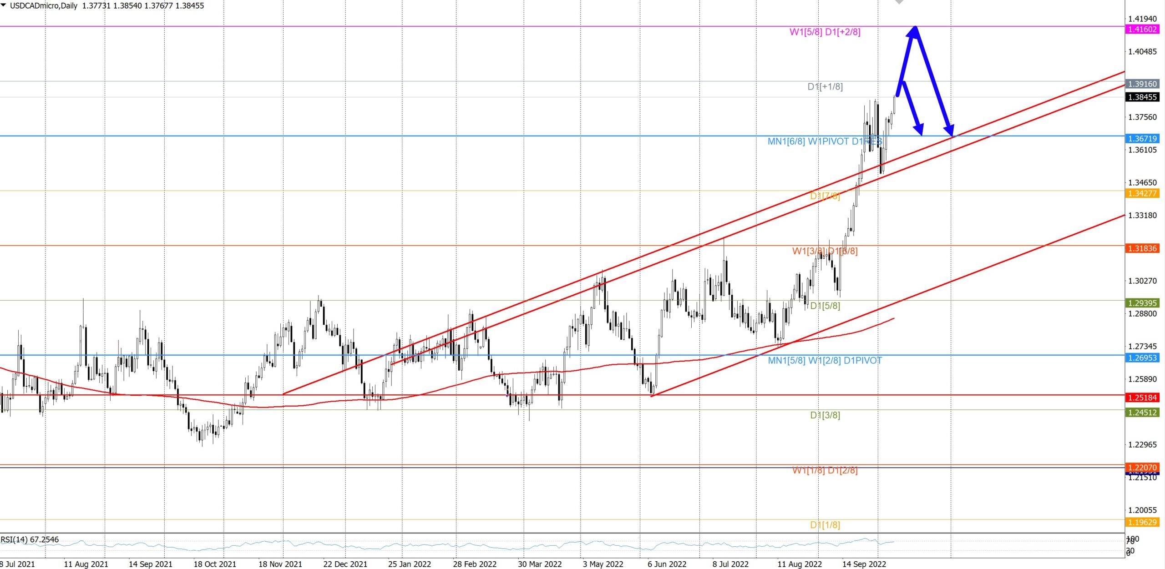Click the MN1[5/8] W1[2/8] D1PIVOT label
Screen dimensions: 1165x569
click(825, 361)
